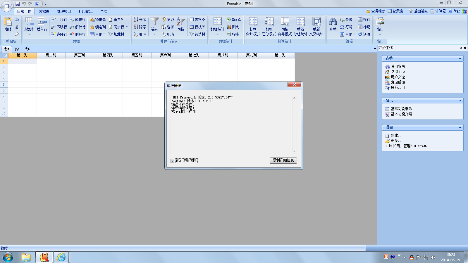
Task: Collapse the 演示 panel section
Action: pyautogui.click(x=460, y=101)
